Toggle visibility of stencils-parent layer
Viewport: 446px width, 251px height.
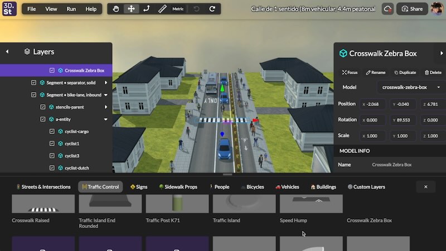point(43,107)
